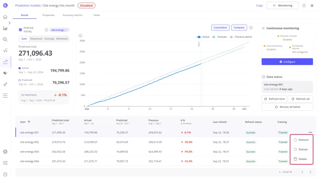Choose Refresh from the row menu
Image resolution: width=320 pixels, height=180 pixels.
(302, 140)
